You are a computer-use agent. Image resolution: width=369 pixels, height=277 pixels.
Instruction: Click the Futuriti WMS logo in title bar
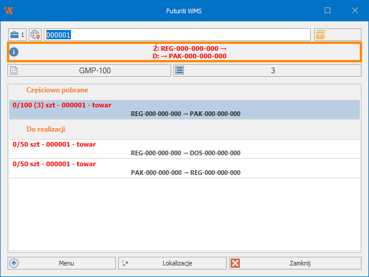click(9, 10)
